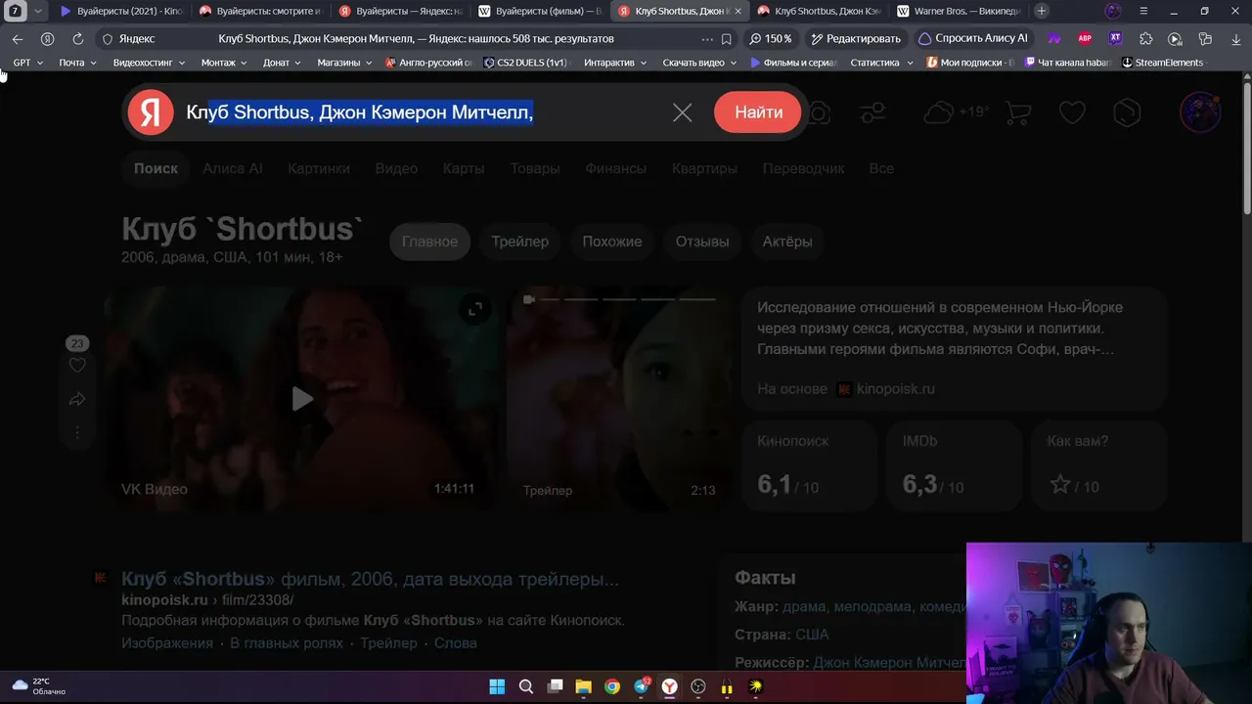Switch to the Переводчик tab
1252x704 pixels.
coord(803,168)
